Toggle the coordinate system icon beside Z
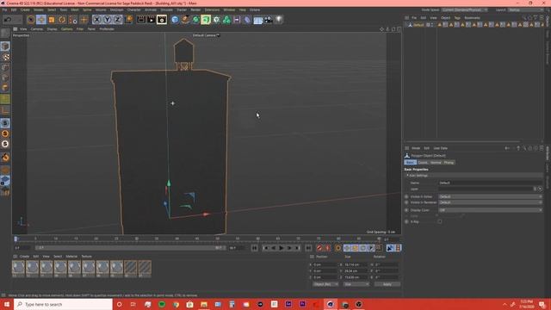Viewport: 551px width, 310px height. click(x=128, y=19)
